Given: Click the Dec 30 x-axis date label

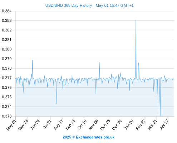Looking at the screenshot, I should pos(117,125).
